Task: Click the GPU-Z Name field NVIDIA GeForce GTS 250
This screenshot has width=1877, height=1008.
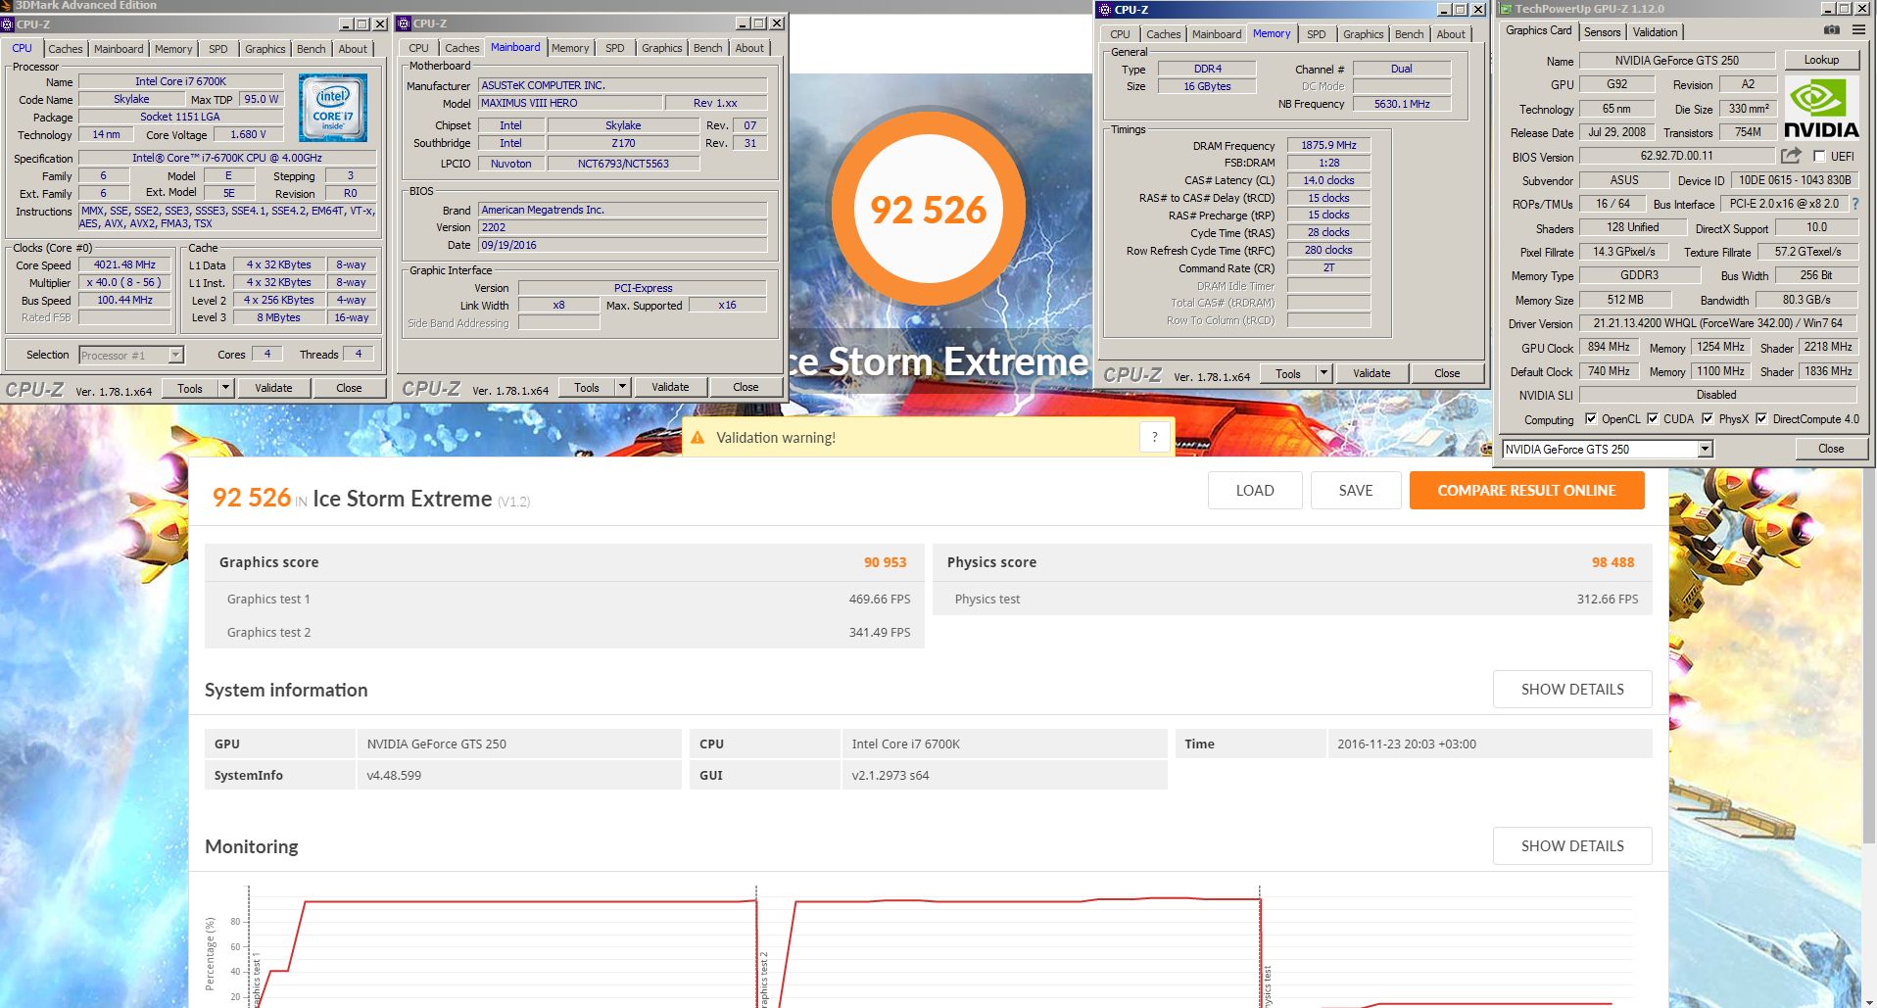Action: [x=1677, y=60]
